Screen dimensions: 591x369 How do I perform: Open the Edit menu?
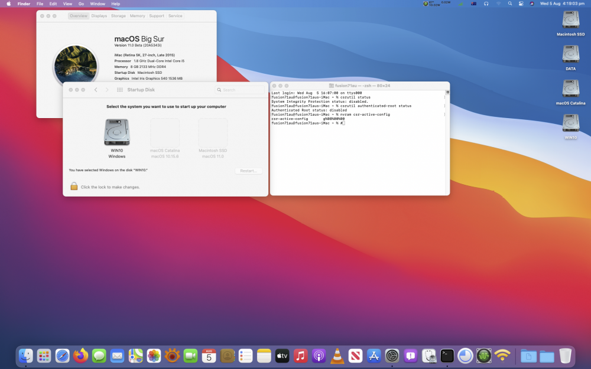click(53, 4)
